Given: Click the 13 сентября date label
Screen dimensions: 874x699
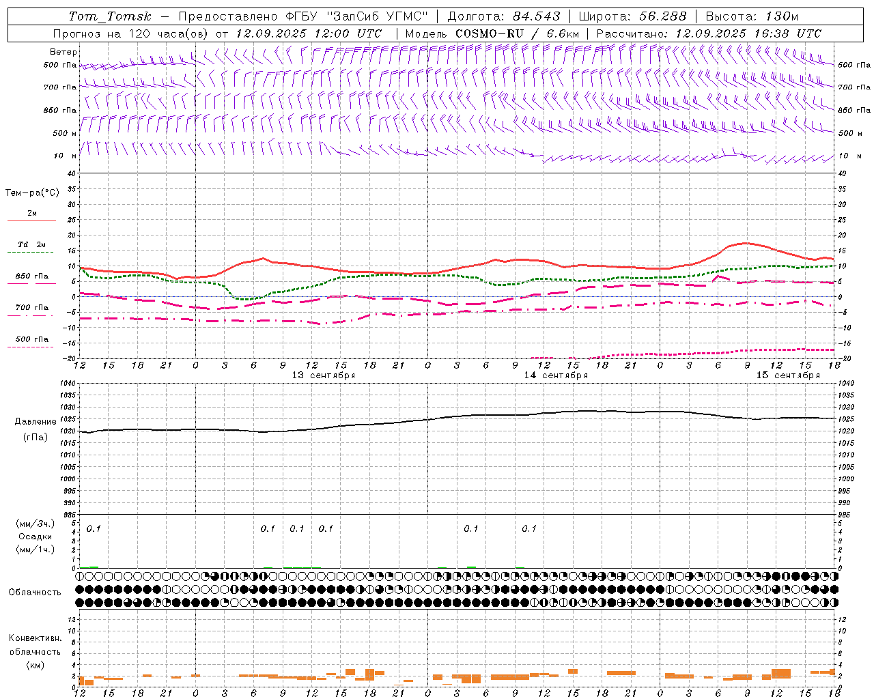Looking at the screenshot, I should tap(324, 375).
